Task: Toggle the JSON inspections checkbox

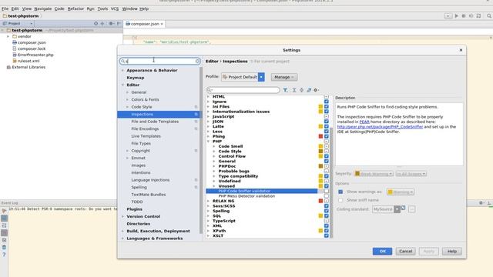Action: click(327, 122)
